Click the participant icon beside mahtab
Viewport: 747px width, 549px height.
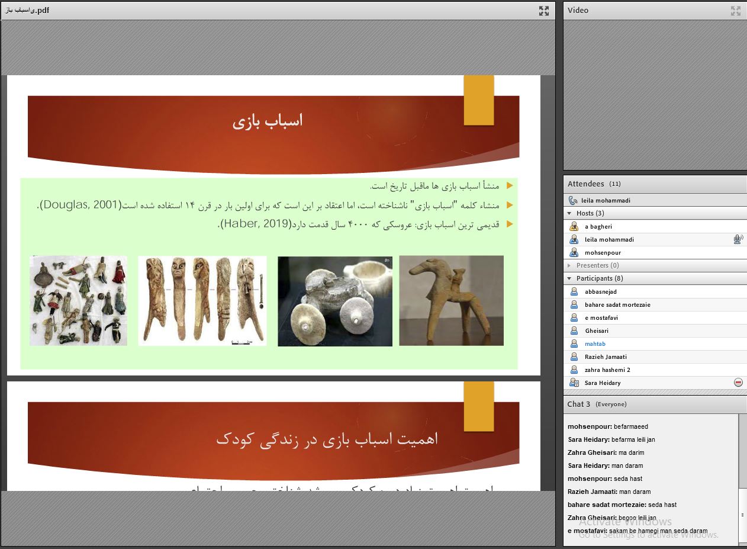[574, 344]
